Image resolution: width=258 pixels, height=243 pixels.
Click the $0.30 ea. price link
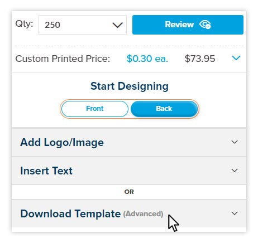(x=147, y=59)
